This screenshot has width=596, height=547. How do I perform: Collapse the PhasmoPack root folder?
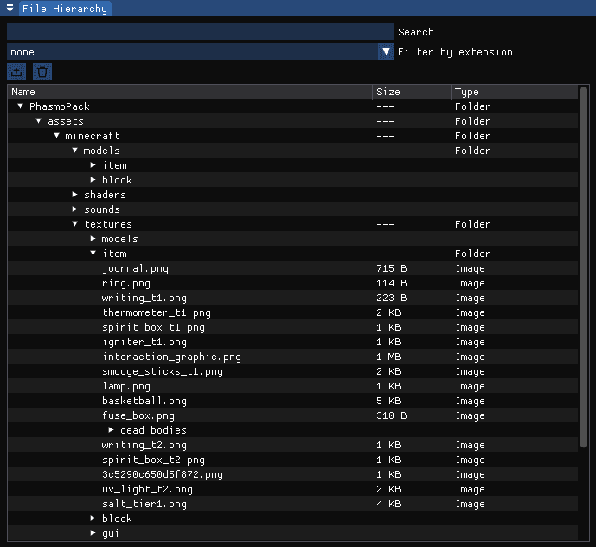(21, 106)
